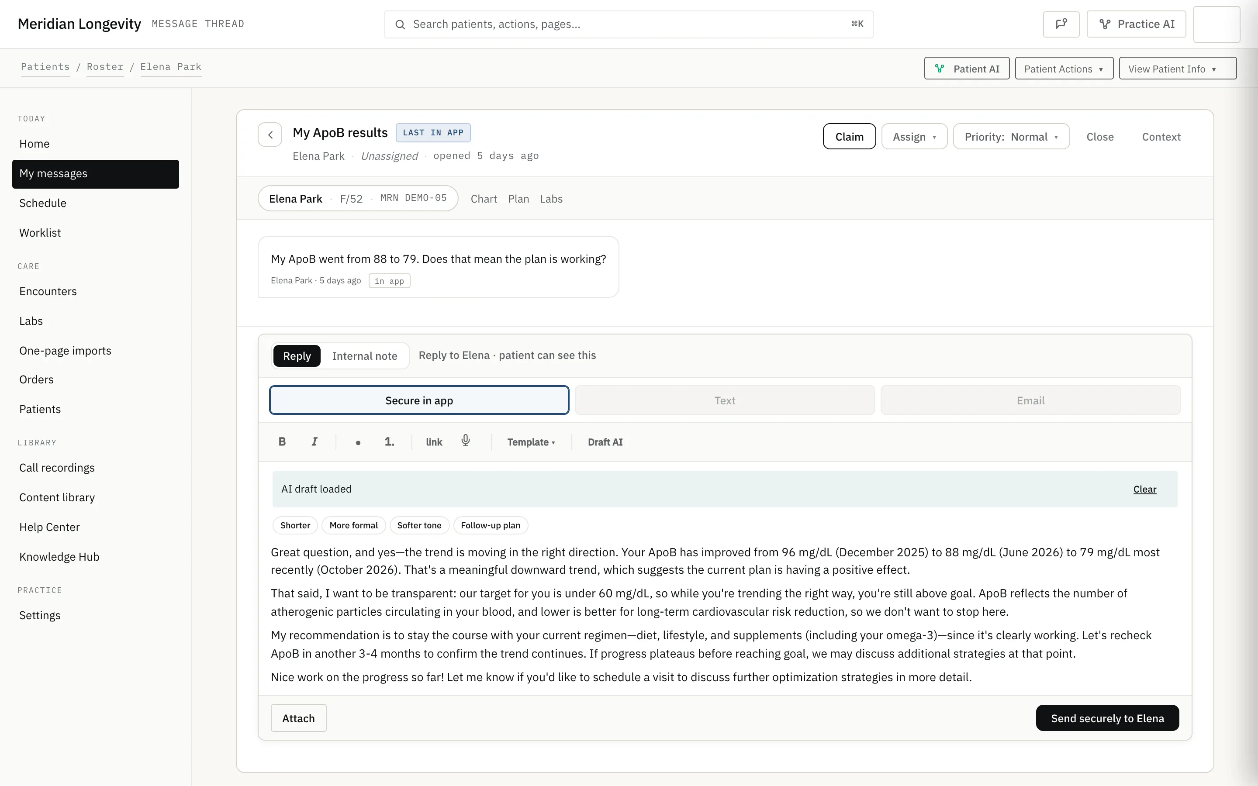The width and height of the screenshot is (1258, 786).
Task: Choose the Email channel option
Action: pos(1030,400)
